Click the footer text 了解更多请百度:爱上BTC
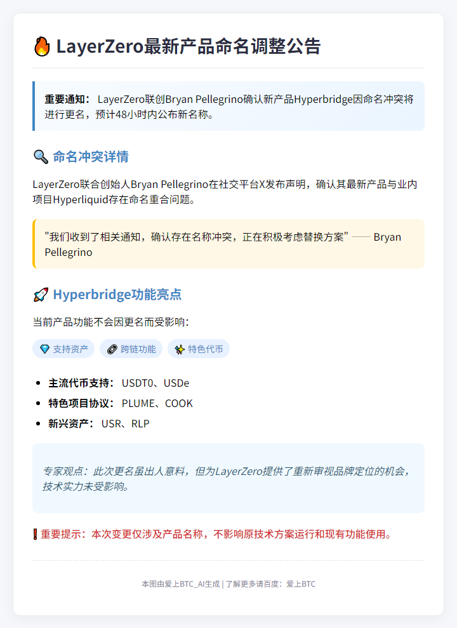 pos(270,584)
